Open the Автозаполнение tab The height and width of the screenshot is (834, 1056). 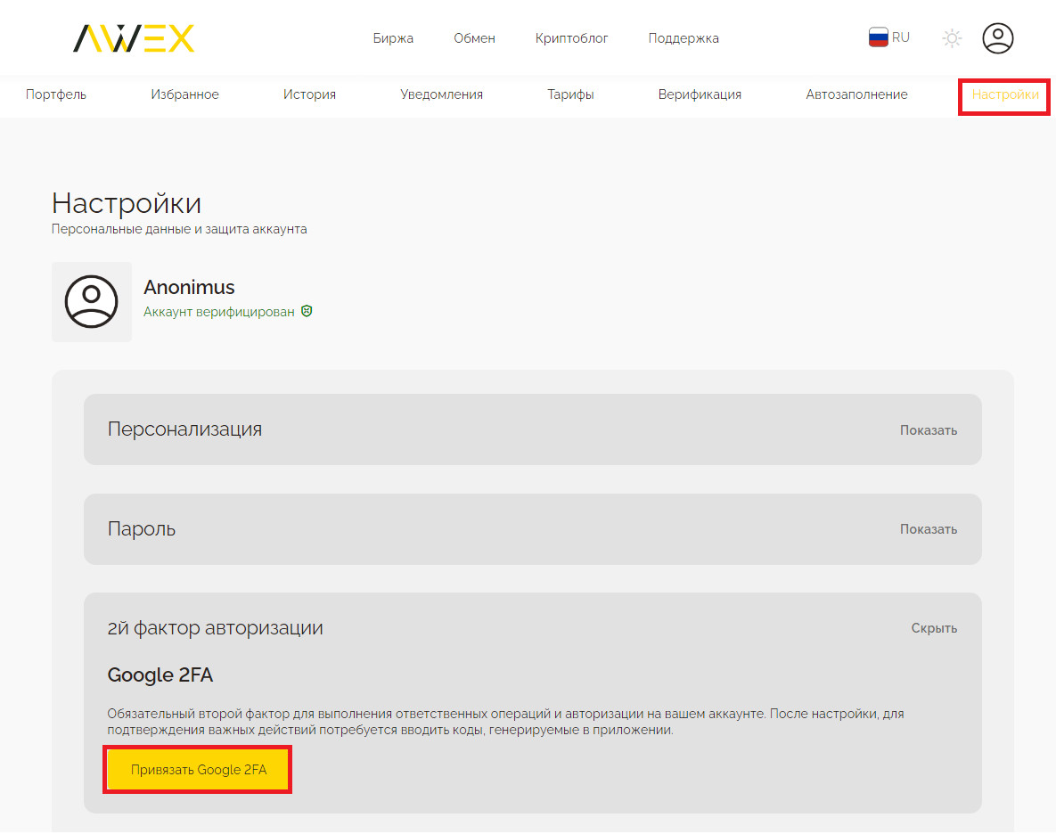(856, 94)
